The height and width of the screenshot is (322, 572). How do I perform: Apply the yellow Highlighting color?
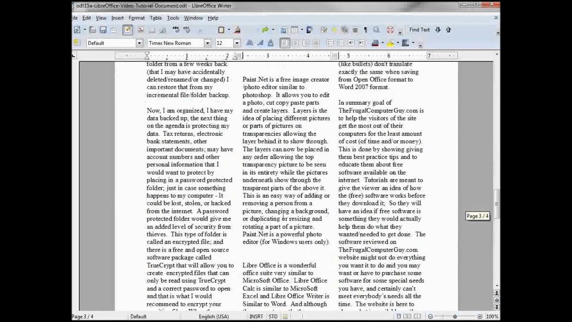[390, 43]
